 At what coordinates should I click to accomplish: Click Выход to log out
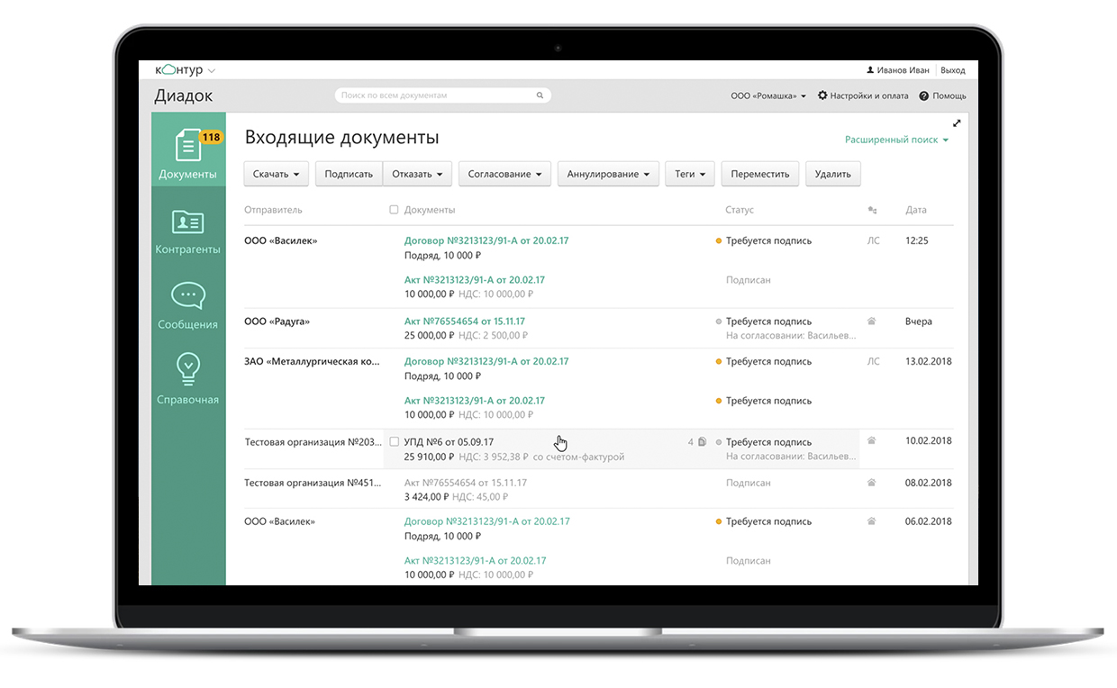[x=952, y=69]
